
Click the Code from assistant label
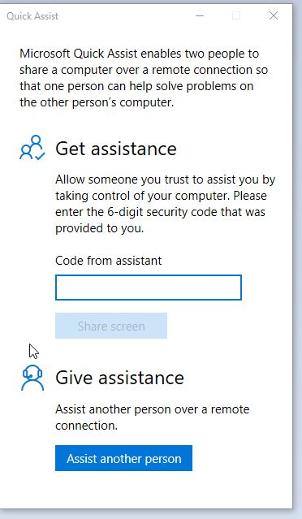click(109, 261)
